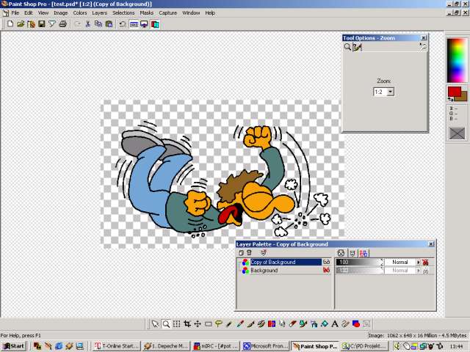Select the Deformation tool
This screenshot has height=352, width=470.
click(176, 324)
